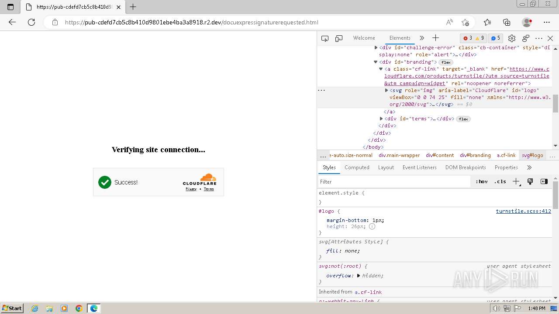This screenshot has width=559, height=314.
Task: Open Edge Settings and more menu
Action: point(547,22)
